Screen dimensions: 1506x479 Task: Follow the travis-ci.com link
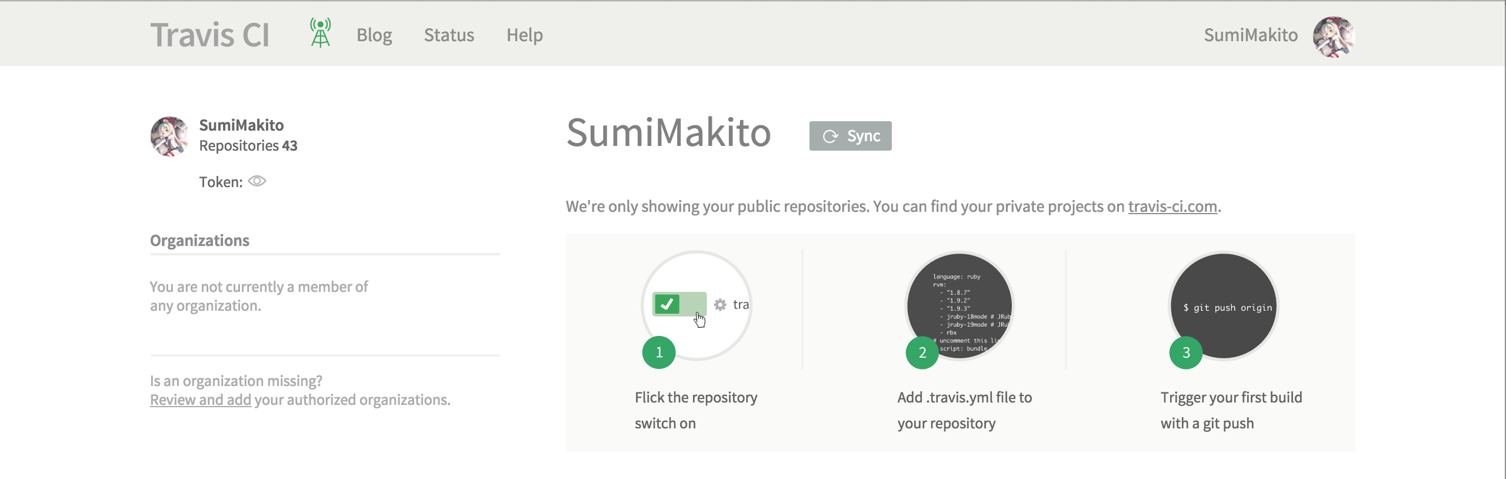1172,207
